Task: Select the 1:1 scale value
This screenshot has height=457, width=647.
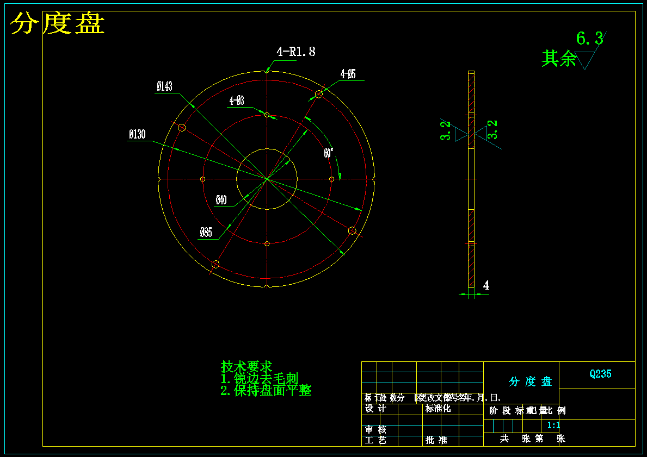Action: (x=553, y=425)
